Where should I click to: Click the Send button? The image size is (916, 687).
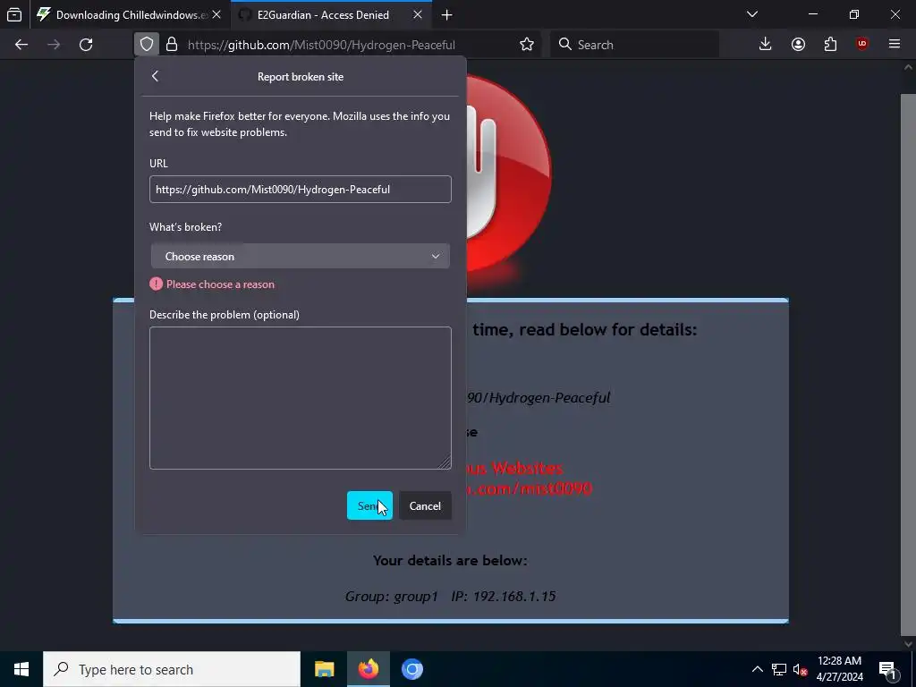tap(369, 506)
